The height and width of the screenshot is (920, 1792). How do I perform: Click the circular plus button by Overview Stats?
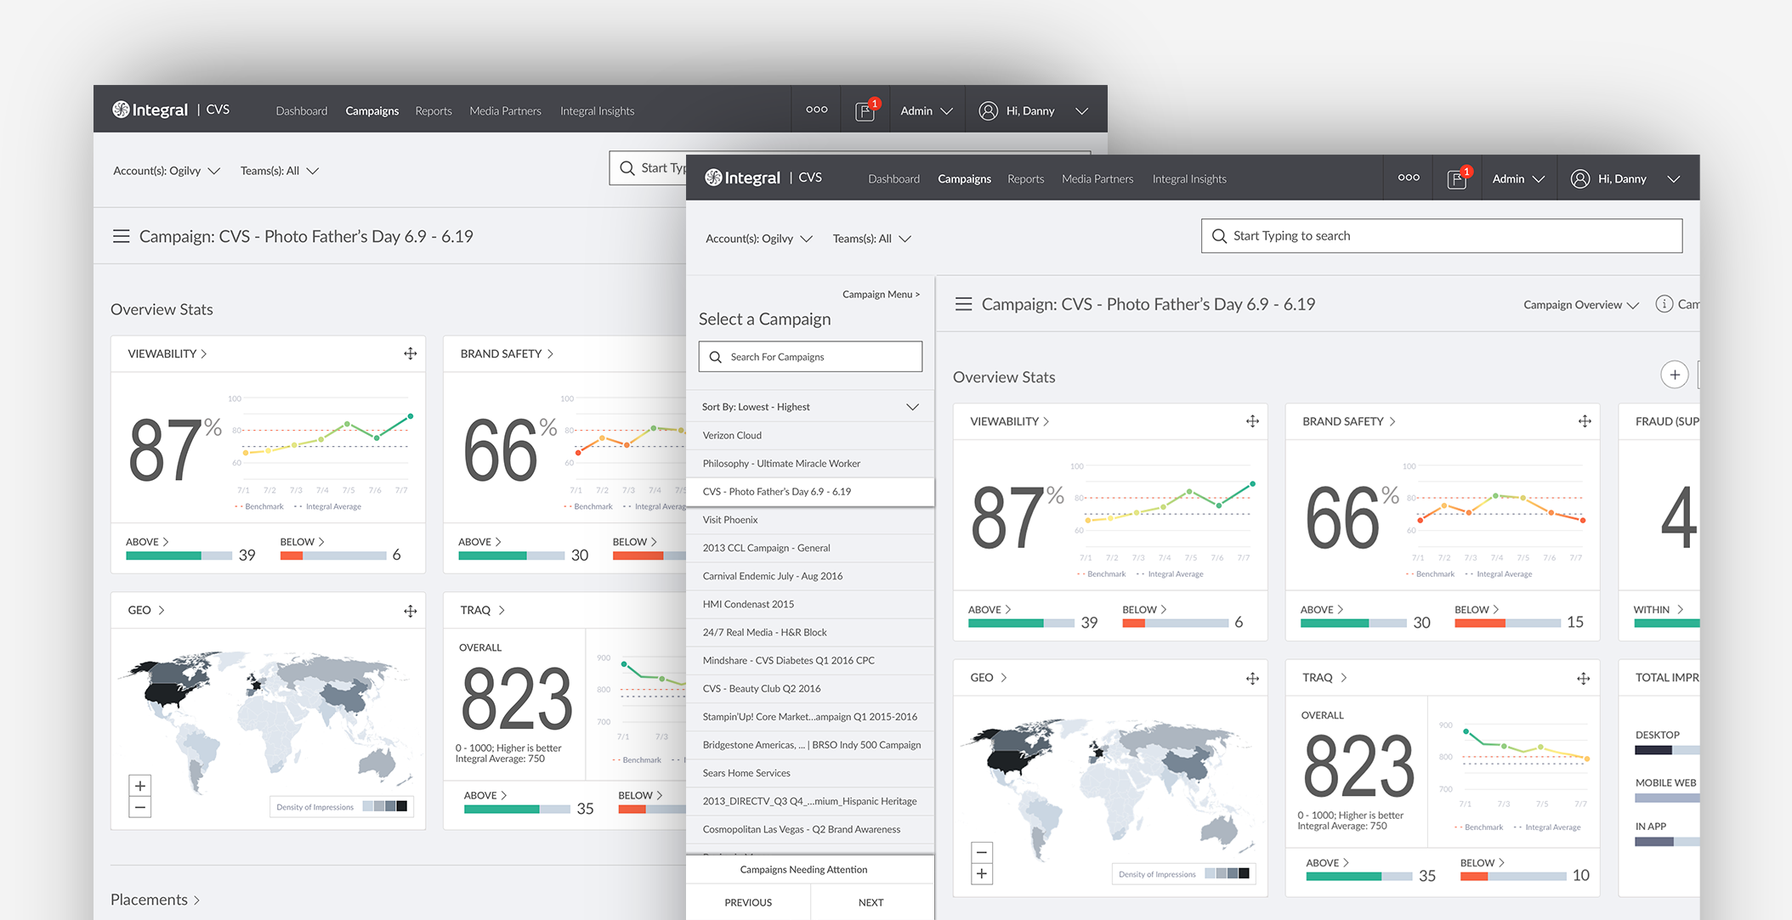1674,375
